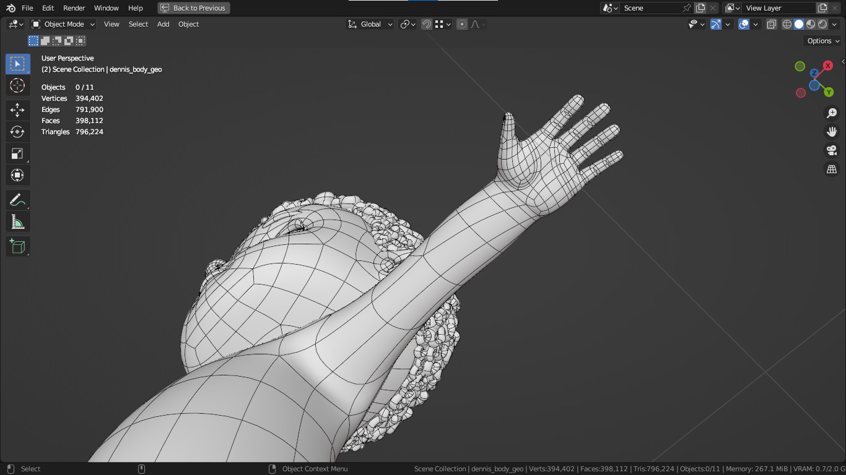Open the Edit menu

[48, 8]
